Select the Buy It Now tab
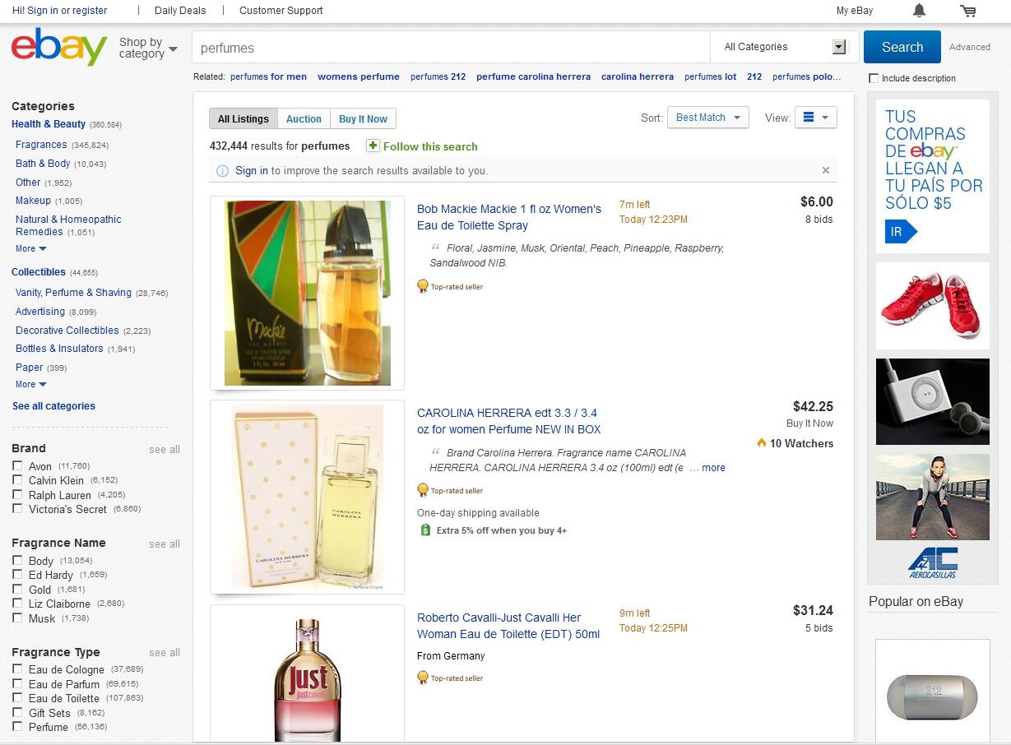 363,119
